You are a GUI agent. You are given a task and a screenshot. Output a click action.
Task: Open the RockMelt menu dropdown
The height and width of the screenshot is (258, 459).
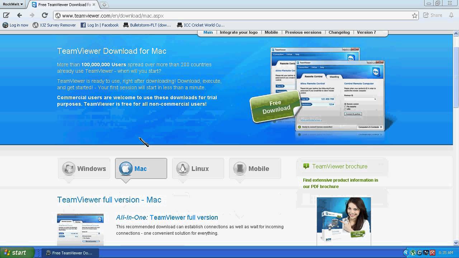point(13,4)
